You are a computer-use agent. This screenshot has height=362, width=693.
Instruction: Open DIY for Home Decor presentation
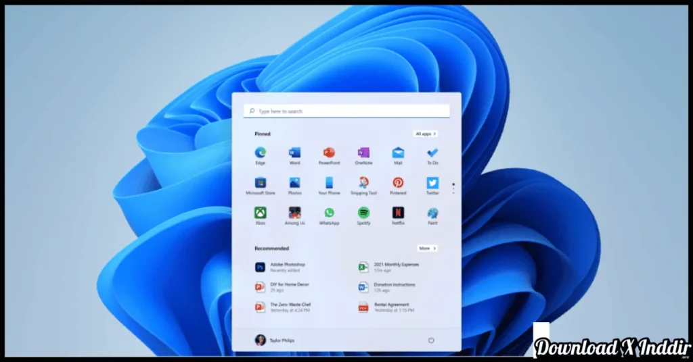click(x=282, y=287)
